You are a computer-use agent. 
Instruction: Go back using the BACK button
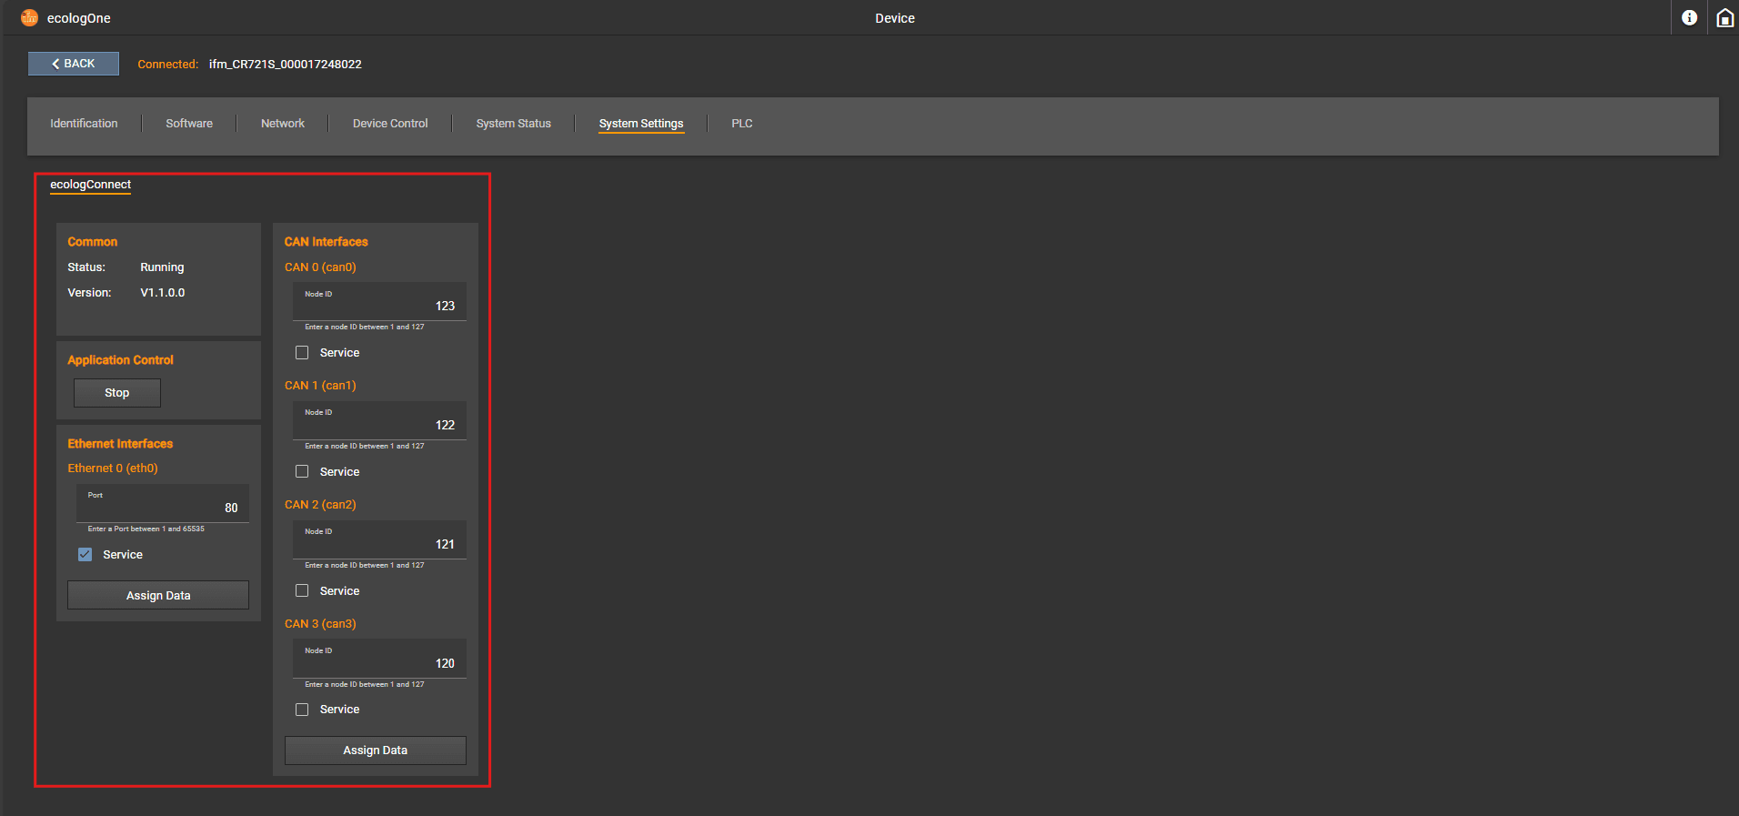point(74,64)
